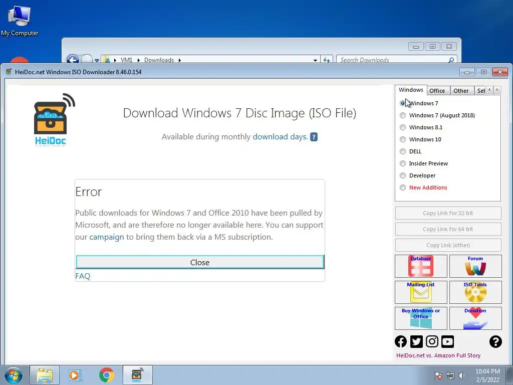
Task: Click the network icon in system tray
Action: point(450,375)
